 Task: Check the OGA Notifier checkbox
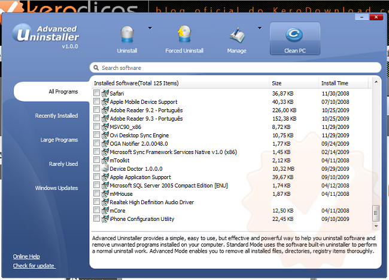point(96,143)
